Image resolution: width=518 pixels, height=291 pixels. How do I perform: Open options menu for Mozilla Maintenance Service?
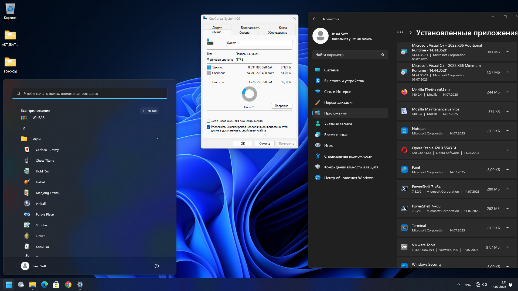tap(507, 111)
